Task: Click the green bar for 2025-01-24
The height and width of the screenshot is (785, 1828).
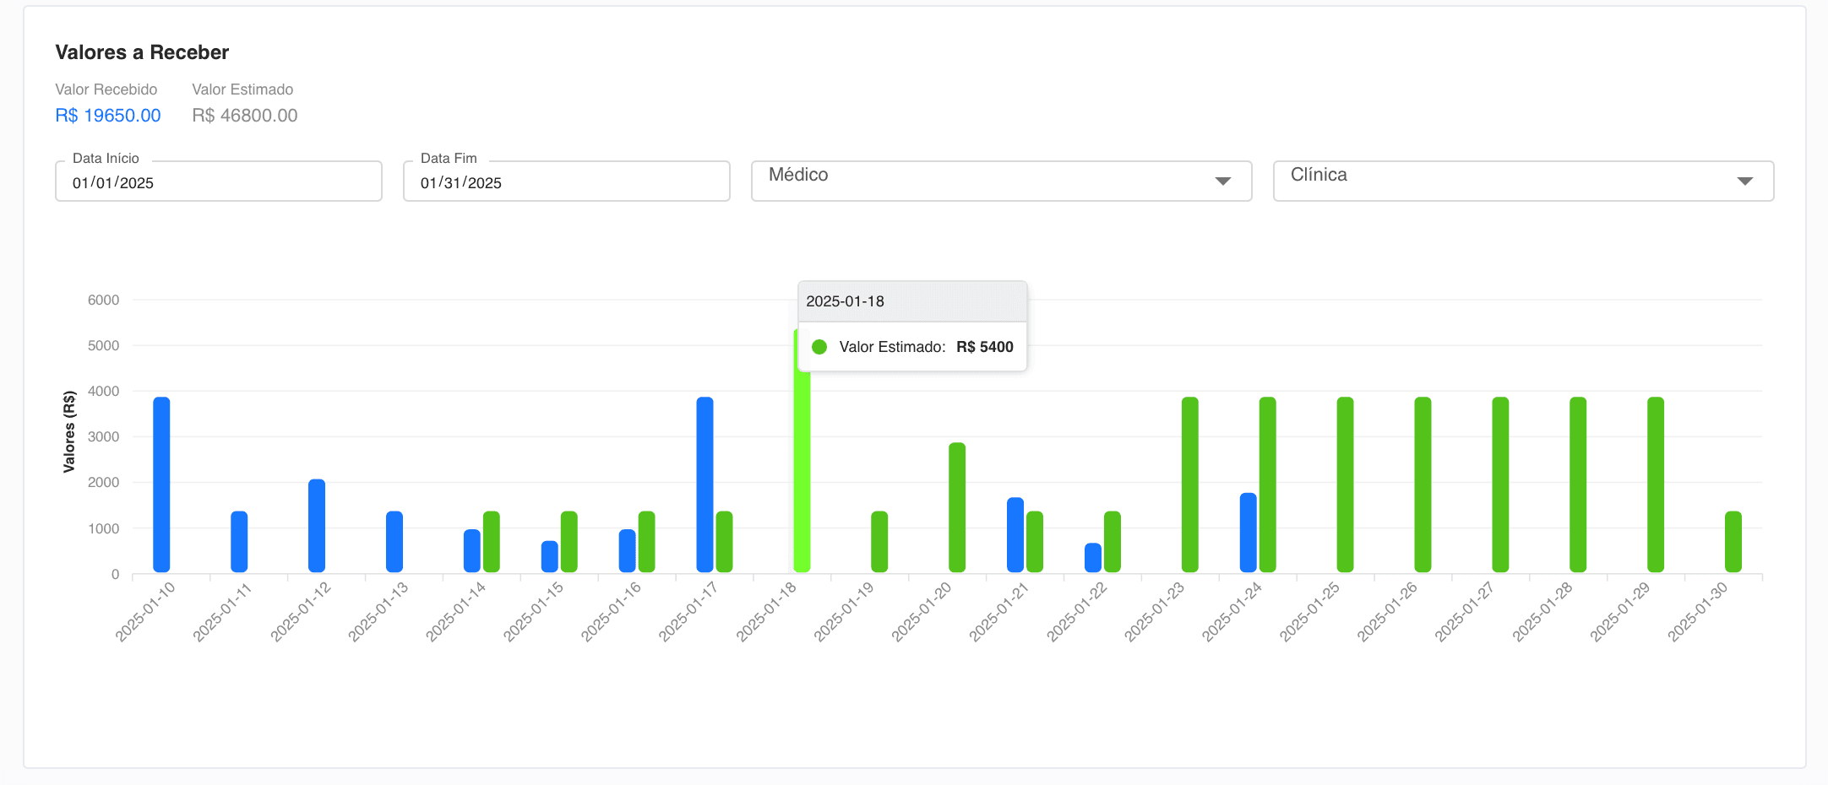Action: tap(1268, 485)
